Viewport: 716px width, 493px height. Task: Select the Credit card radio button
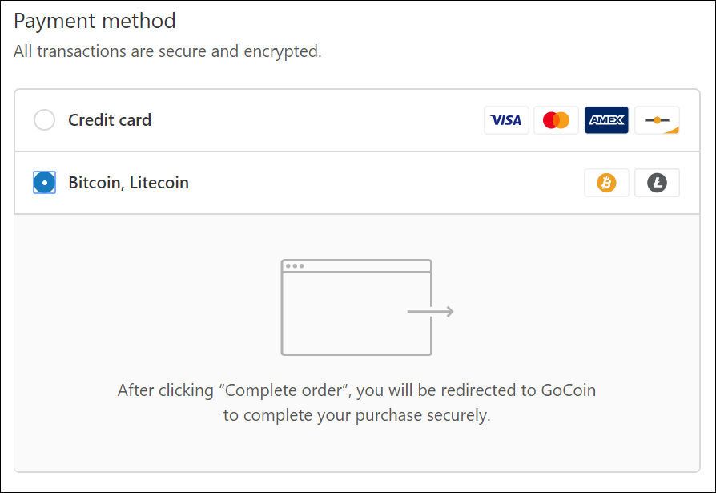[45, 120]
